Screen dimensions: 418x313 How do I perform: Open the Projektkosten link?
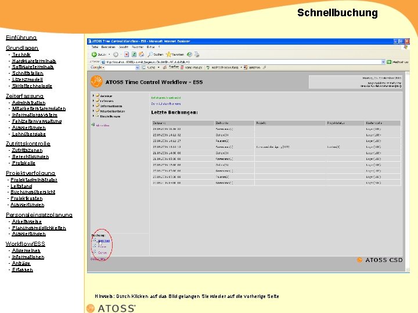pos(26,199)
